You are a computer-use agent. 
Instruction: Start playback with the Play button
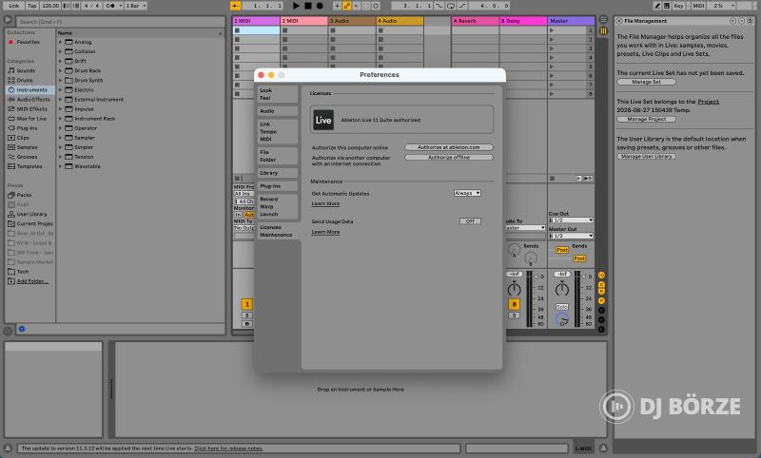(x=296, y=6)
